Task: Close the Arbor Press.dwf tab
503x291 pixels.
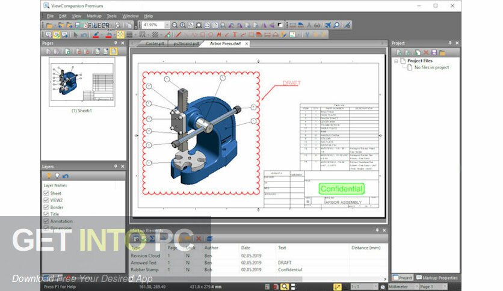Action: (x=246, y=43)
